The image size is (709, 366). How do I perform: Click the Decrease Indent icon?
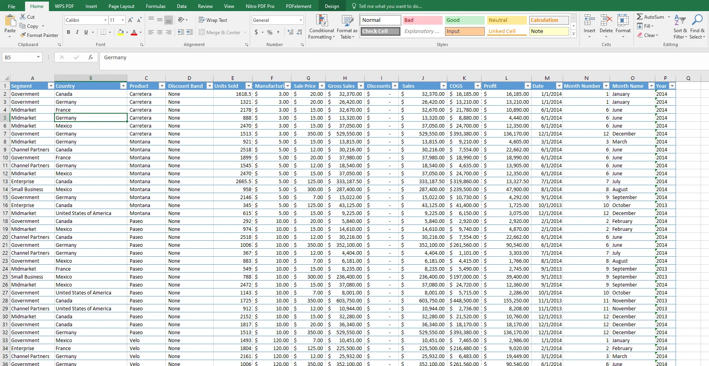coord(181,32)
